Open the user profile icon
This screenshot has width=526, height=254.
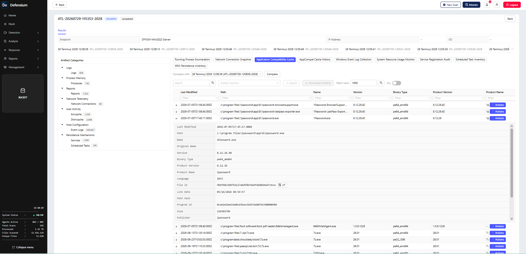point(497,5)
